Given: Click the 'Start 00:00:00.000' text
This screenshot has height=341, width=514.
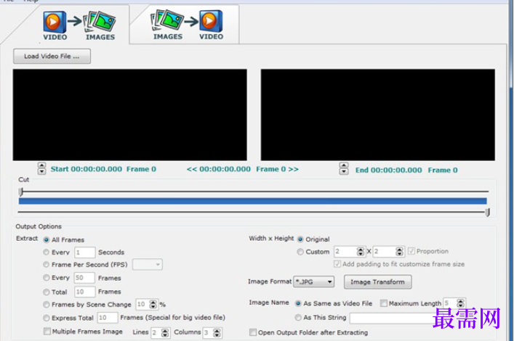Looking at the screenshot, I should 87,169.
